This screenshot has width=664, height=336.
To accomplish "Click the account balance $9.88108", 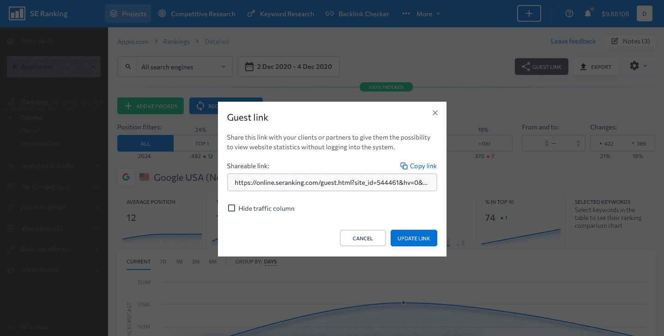I will [x=615, y=14].
